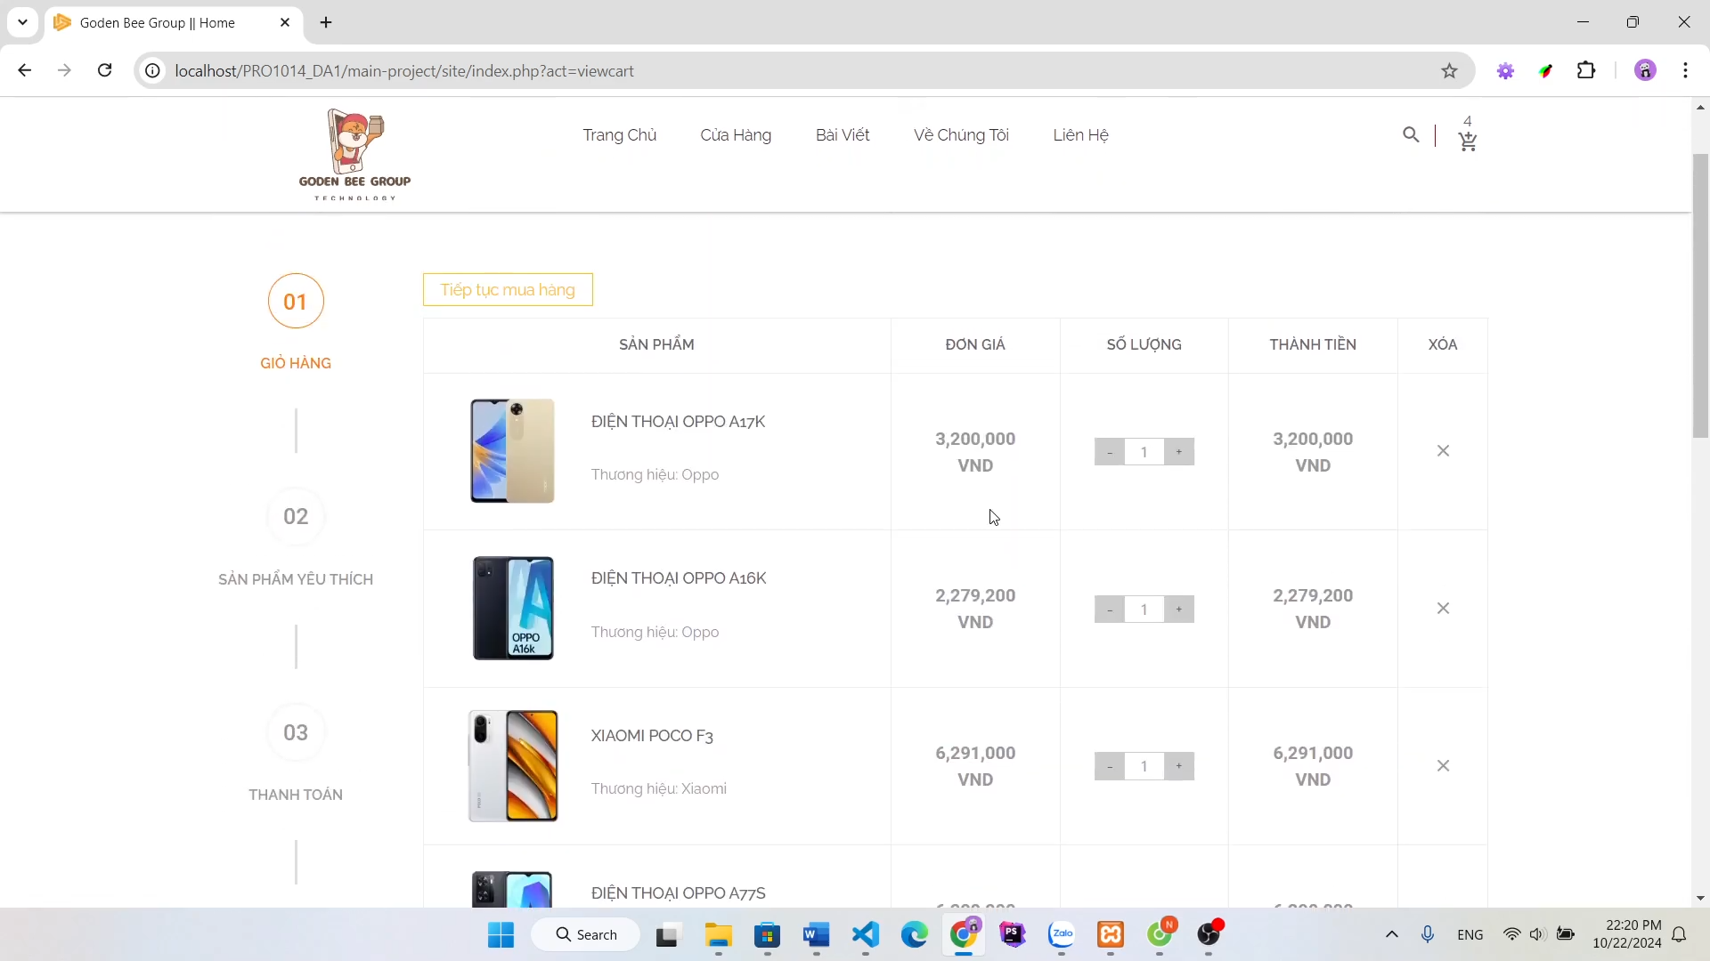Go to Trang Chủ menu item

point(620,135)
